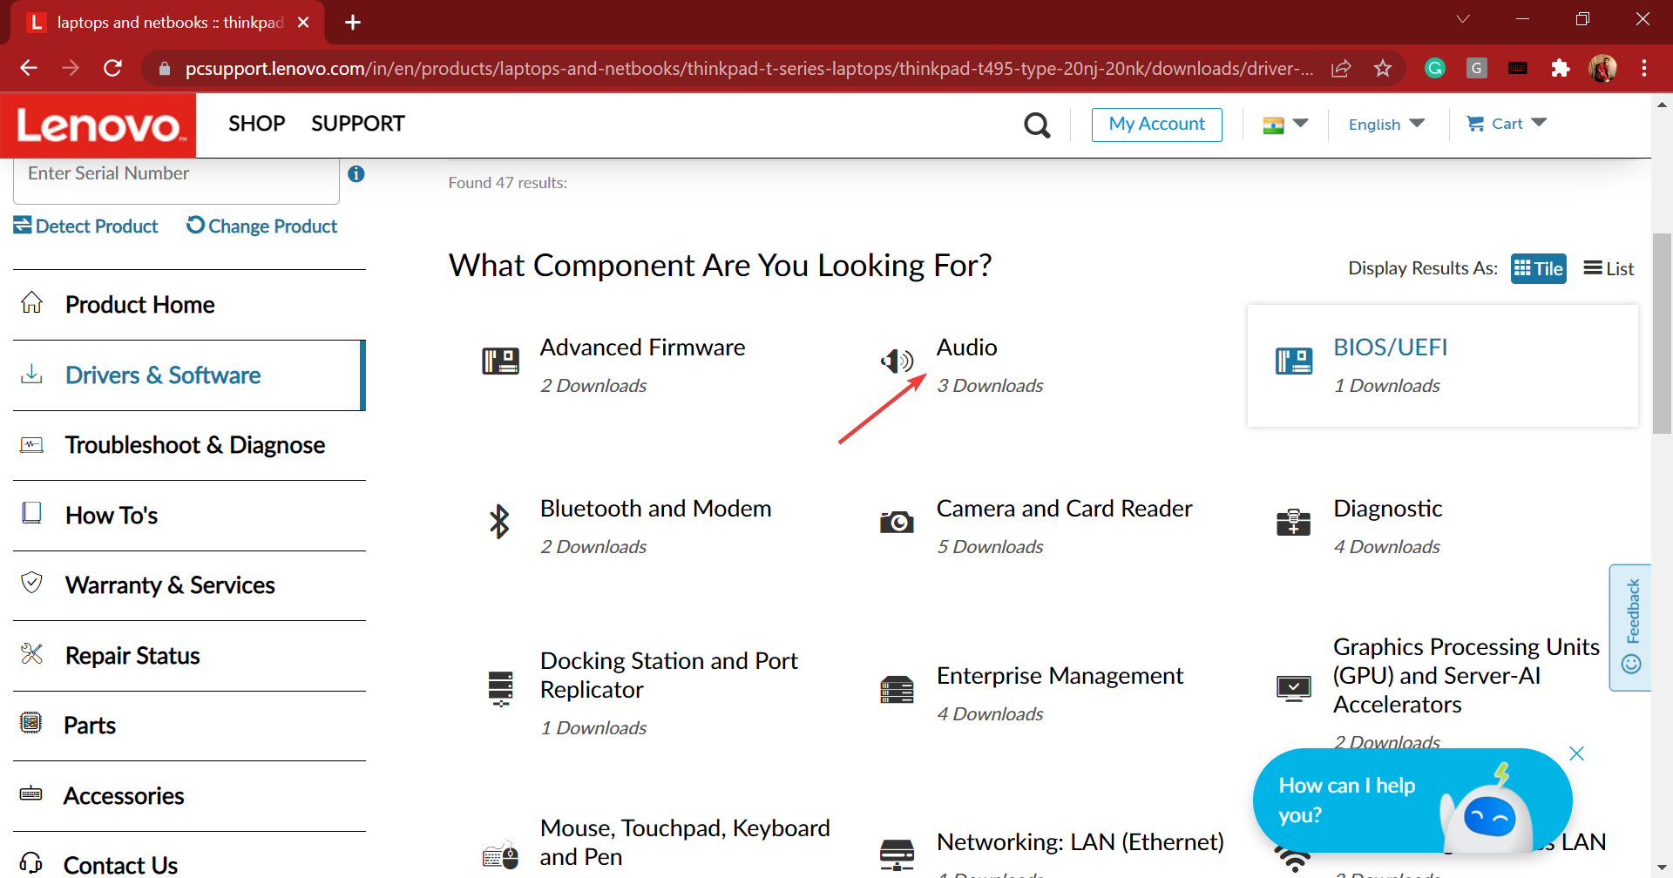This screenshot has height=878, width=1673.
Task: Click the Networking LAN Ethernet icon
Action: tap(897, 855)
